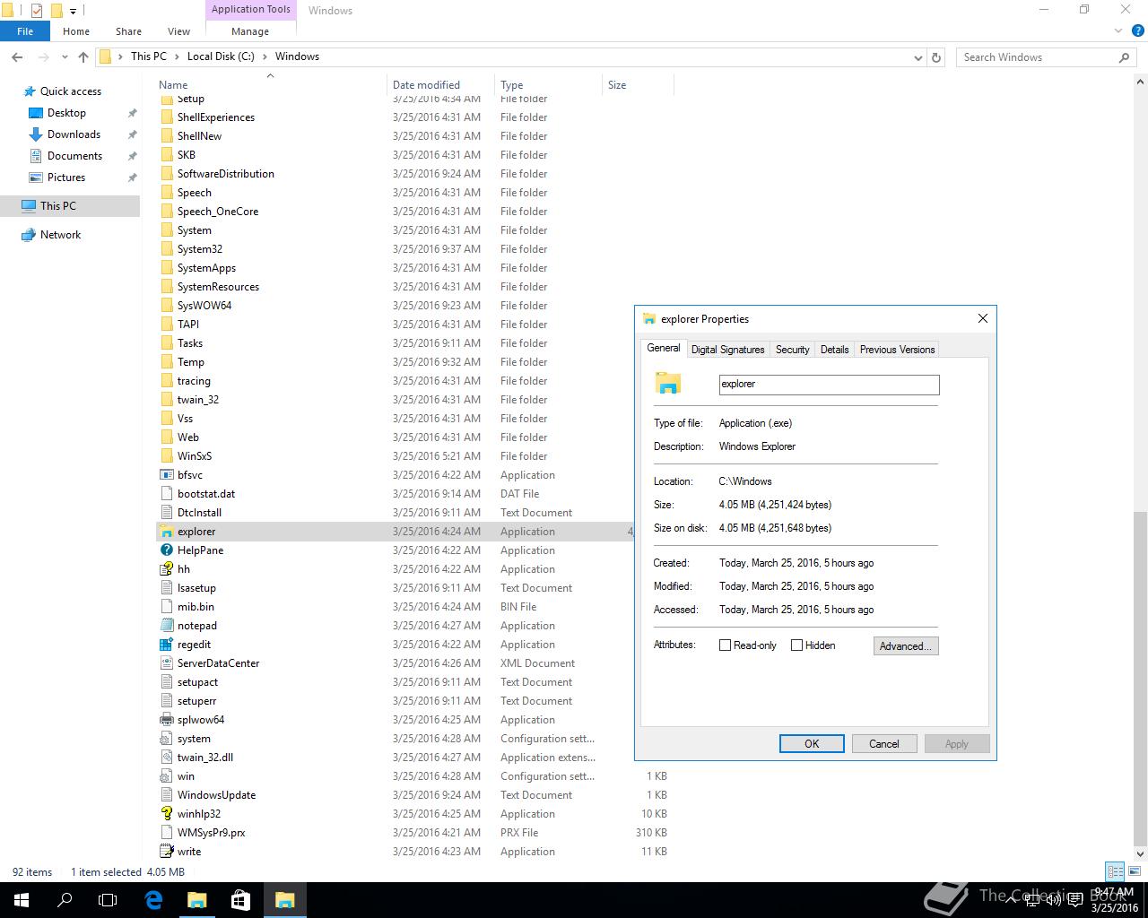
Task: Go back with the Back arrow
Action: [17, 56]
